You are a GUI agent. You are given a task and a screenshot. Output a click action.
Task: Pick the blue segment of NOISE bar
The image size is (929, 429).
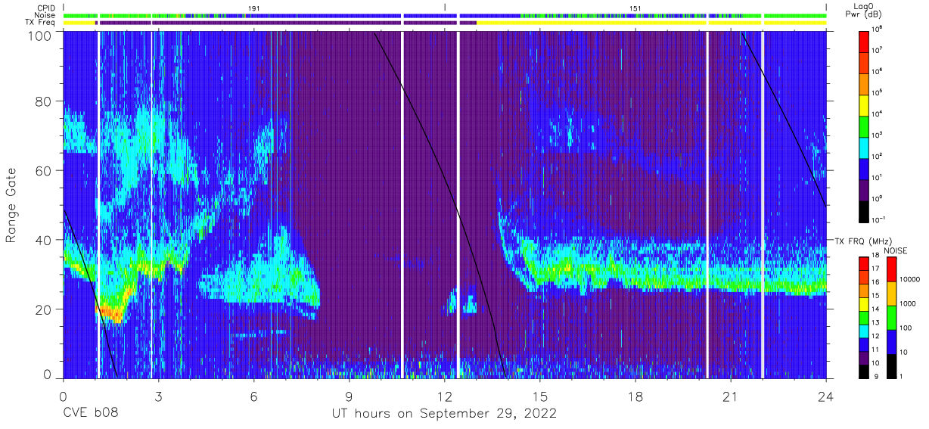click(890, 341)
